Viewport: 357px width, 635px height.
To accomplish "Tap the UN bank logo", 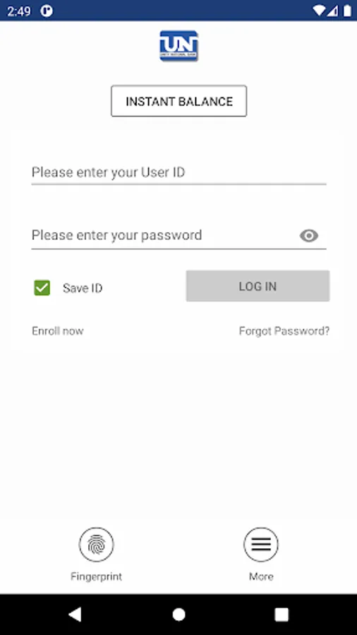I will click(x=178, y=46).
